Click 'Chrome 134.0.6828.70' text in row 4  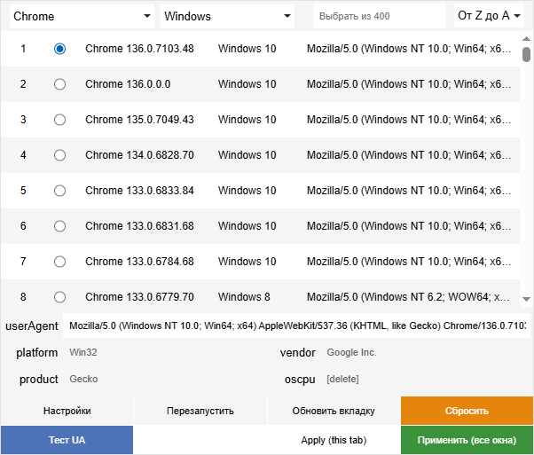pyautogui.click(x=139, y=155)
